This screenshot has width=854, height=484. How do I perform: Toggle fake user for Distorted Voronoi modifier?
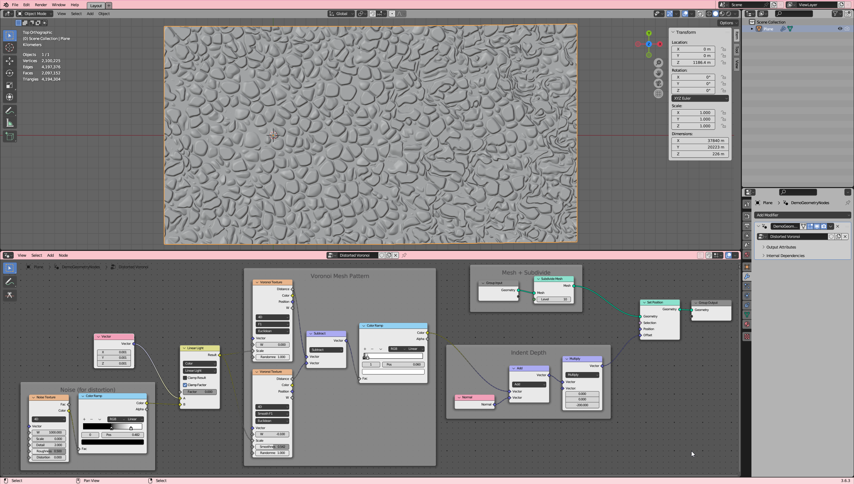click(x=831, y=237)
